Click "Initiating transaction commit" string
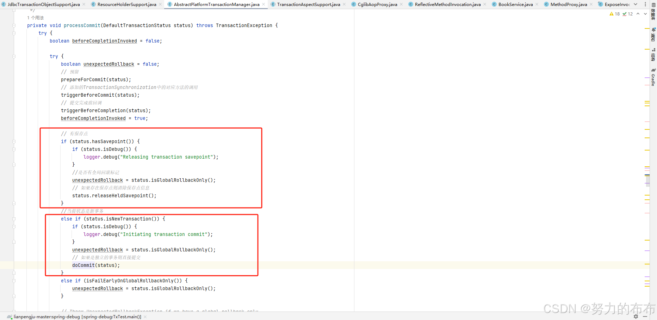This screenshot has height=320, width=657. 164,234
